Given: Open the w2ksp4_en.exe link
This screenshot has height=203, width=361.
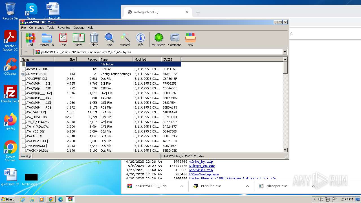Looking at the screenshot, I should click(202, 166).
